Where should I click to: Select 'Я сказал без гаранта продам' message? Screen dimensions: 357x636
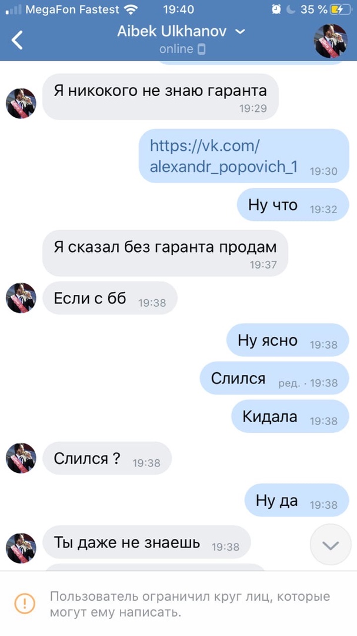tap(165, 253)
